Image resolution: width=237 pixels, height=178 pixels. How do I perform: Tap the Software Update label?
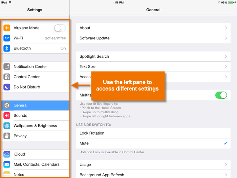click(x=94, y=38)
